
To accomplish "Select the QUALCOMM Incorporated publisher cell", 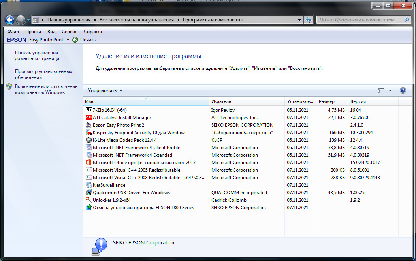I will (239, 193).
